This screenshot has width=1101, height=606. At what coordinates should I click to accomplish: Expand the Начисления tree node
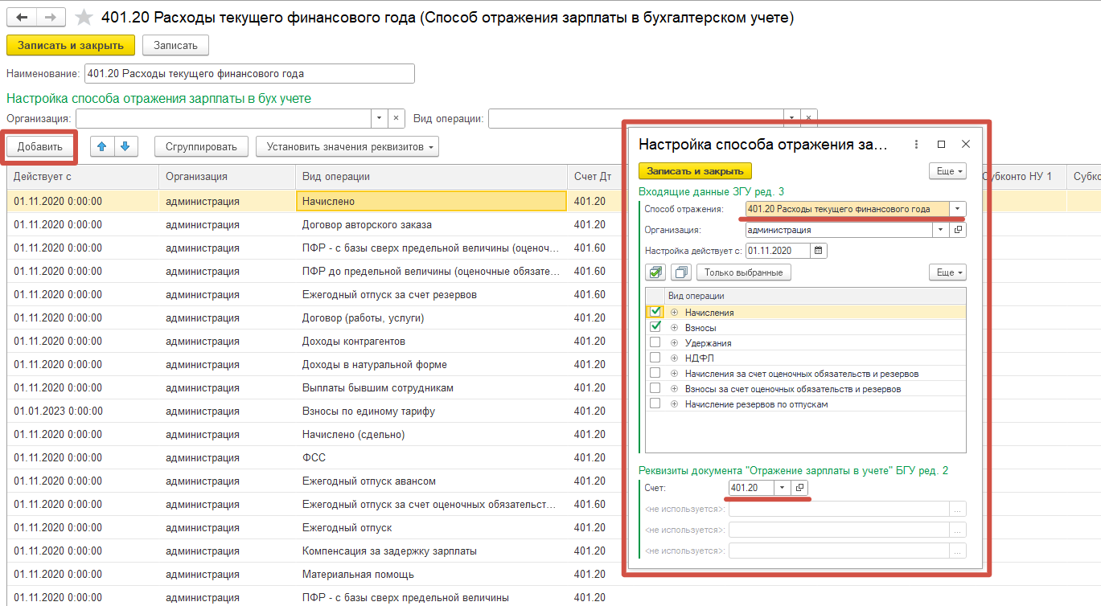674,313
